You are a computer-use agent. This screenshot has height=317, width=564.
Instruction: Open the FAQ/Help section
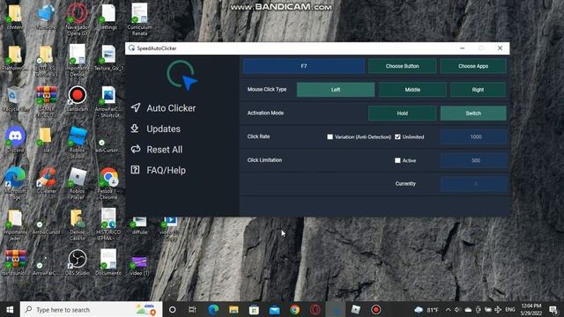159,170
